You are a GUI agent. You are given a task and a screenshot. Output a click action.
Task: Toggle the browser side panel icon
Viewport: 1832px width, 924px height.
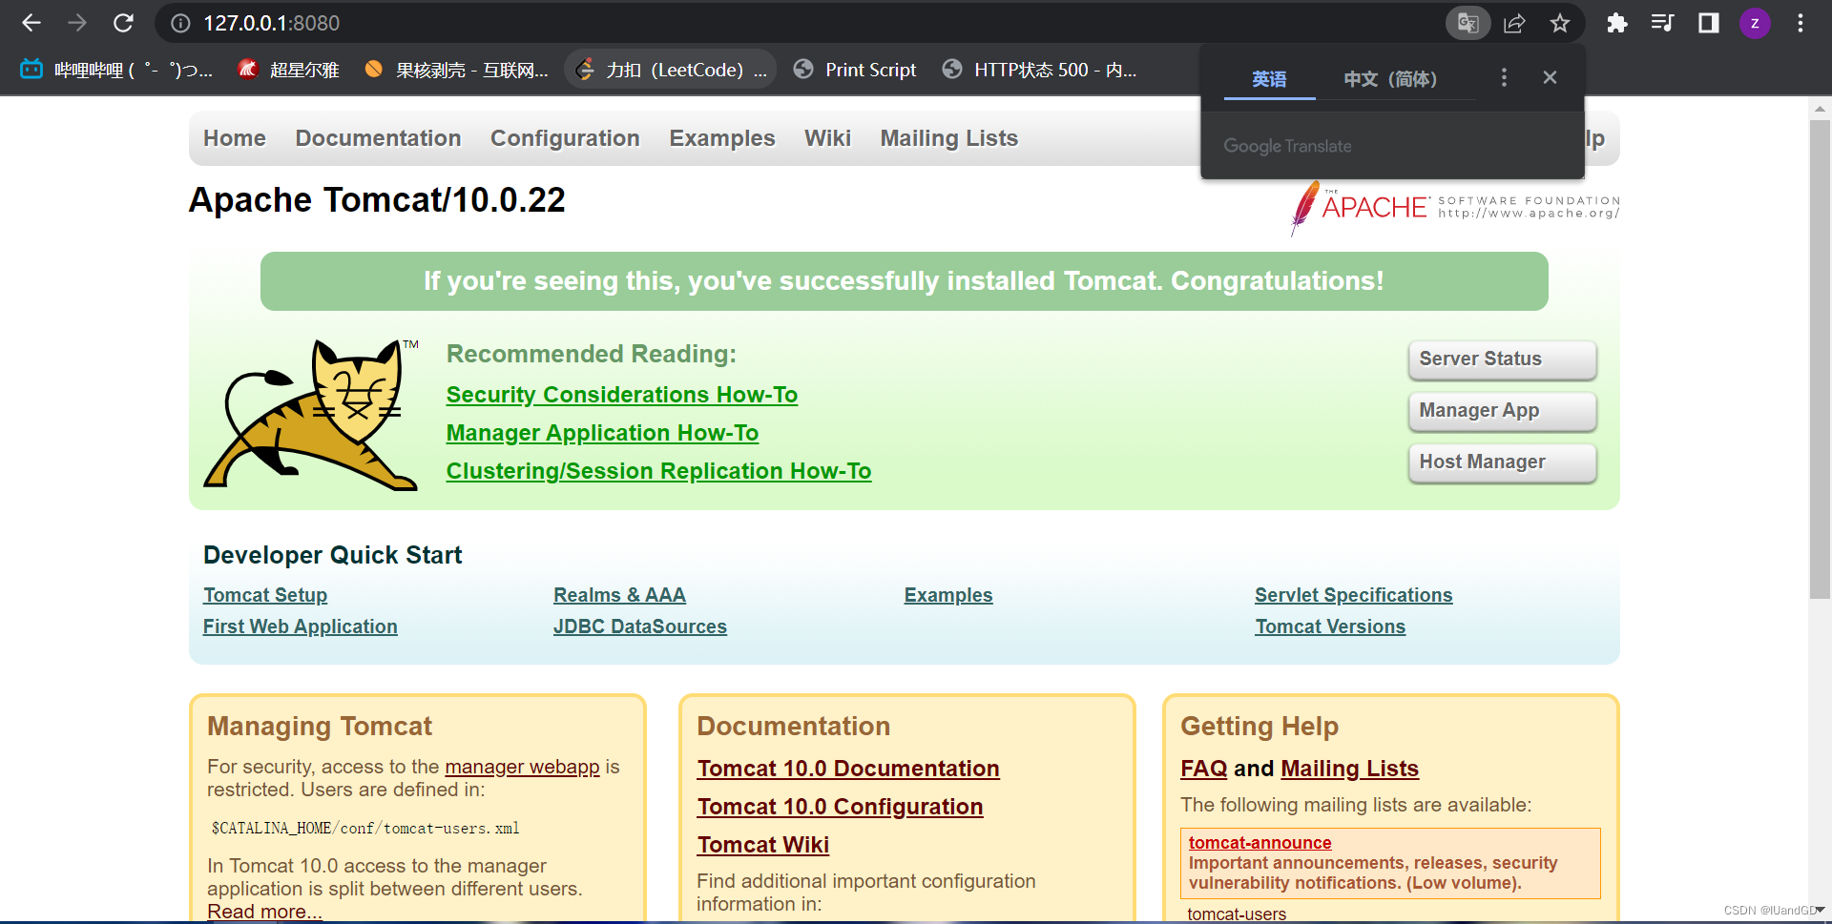pyautogui.click(x=1709, y=23)
